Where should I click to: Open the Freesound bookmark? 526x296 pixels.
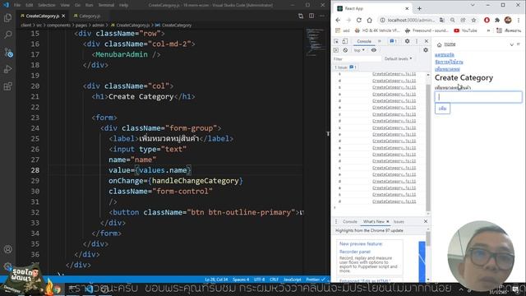coord(427,30)
